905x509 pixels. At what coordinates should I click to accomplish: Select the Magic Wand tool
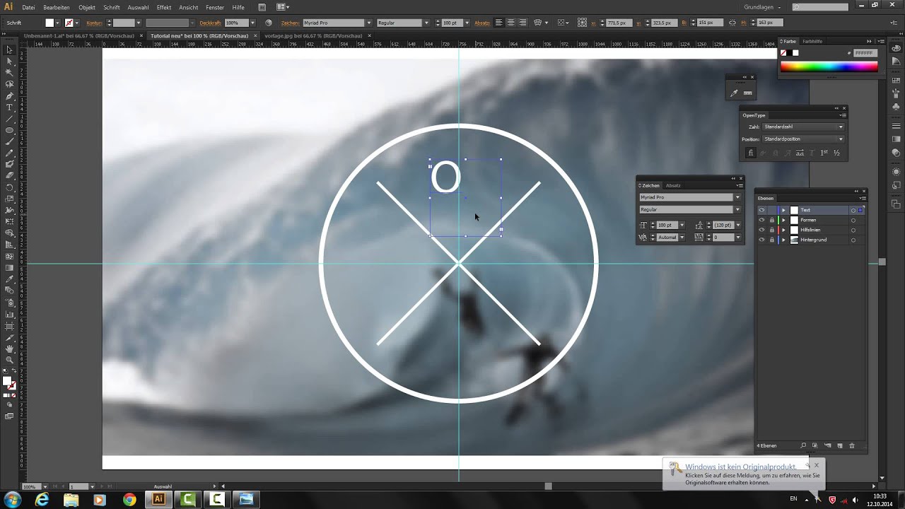click(x=9, y=73)
